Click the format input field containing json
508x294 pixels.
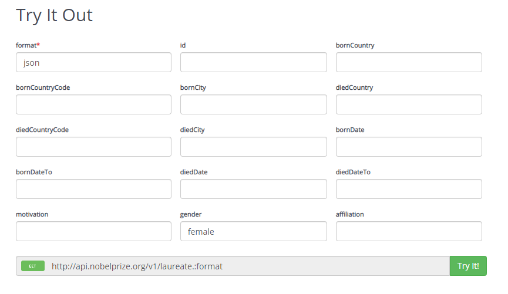93,62
